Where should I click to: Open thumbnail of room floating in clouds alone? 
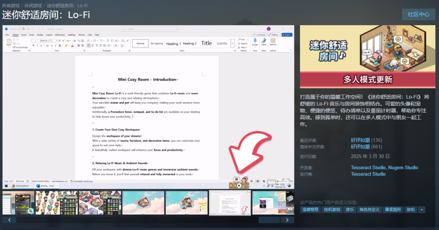pos(143,203)
